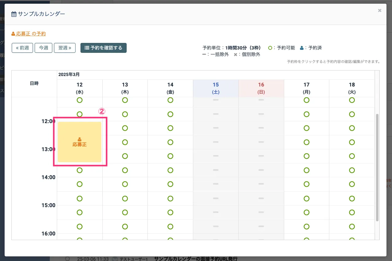Screen dimensions: 392x261
Task: Choose the 14:00 available slot on Monday 17
Action: point(306,184)
